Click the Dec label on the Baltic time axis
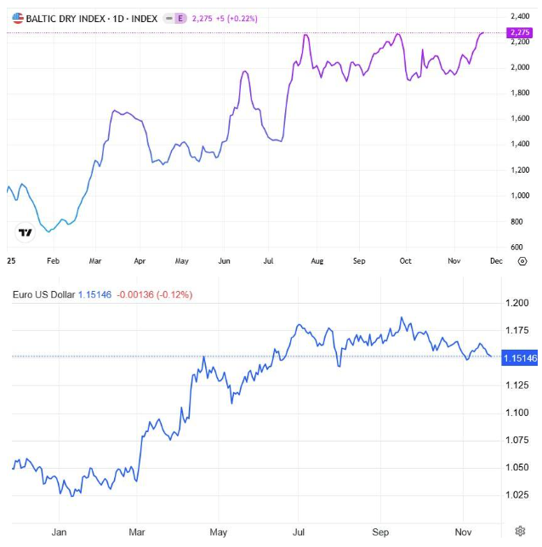 (495, 261)
